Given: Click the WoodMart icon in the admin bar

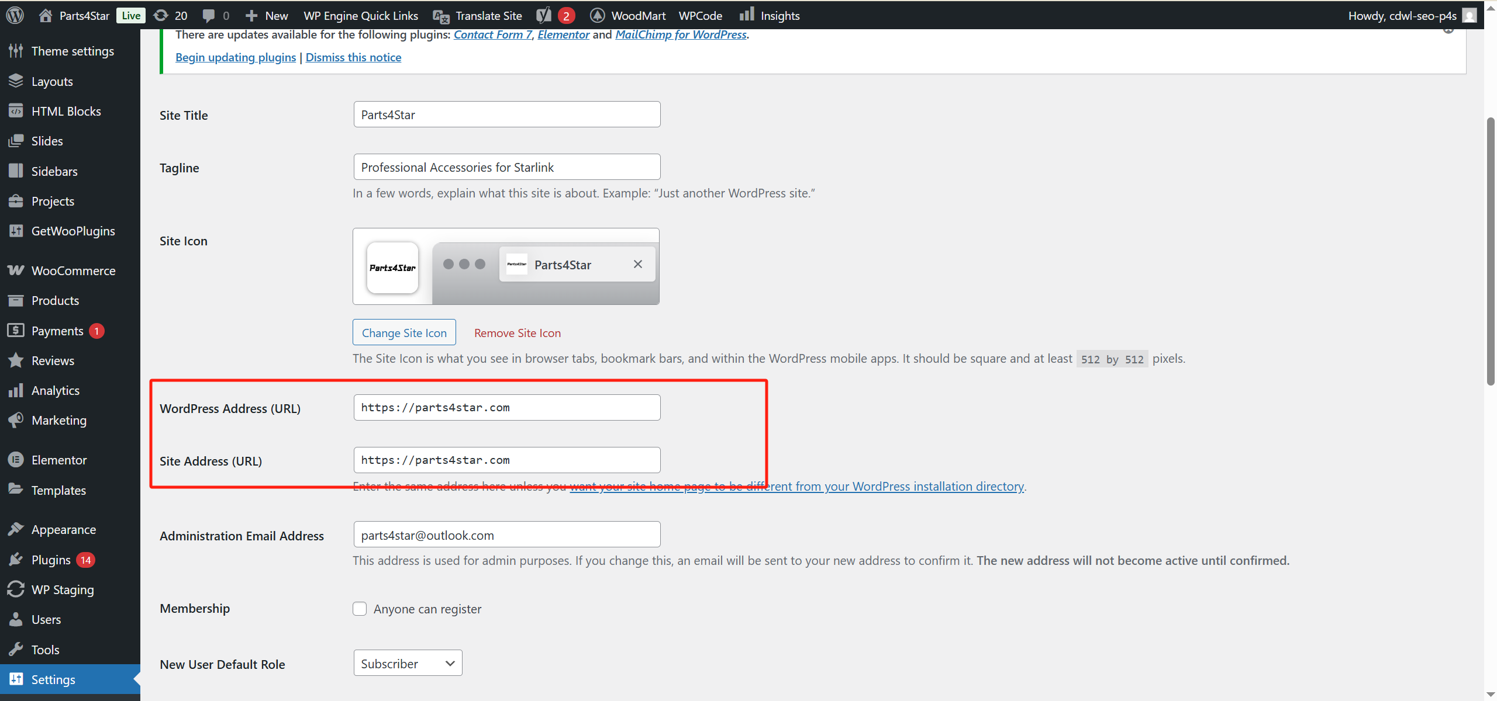Looking at the screenshot, I should pos(598,15).
